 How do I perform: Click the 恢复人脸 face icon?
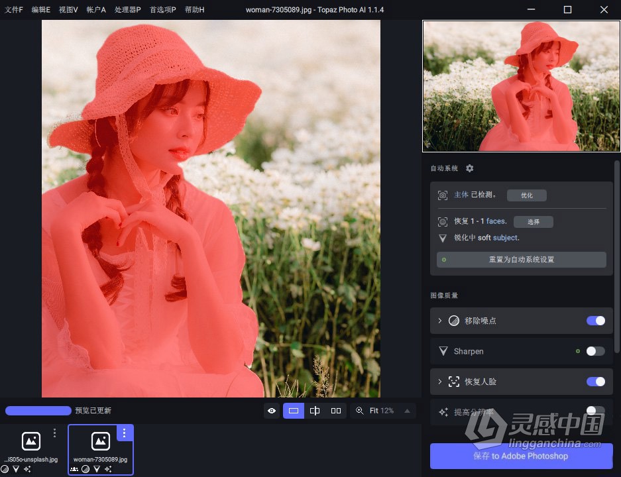(x=454, y=382)
